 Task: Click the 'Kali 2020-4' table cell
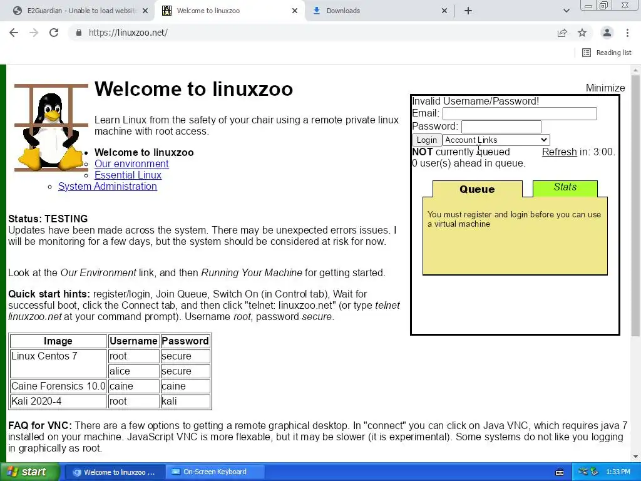(x=58, y=401)
